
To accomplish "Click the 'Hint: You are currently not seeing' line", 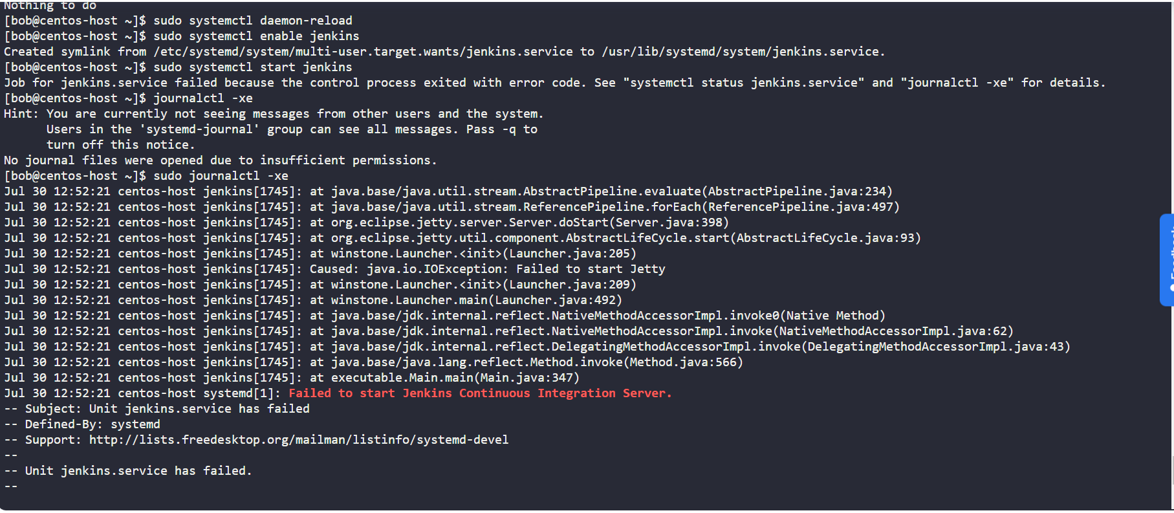I will tap(273, 114).
